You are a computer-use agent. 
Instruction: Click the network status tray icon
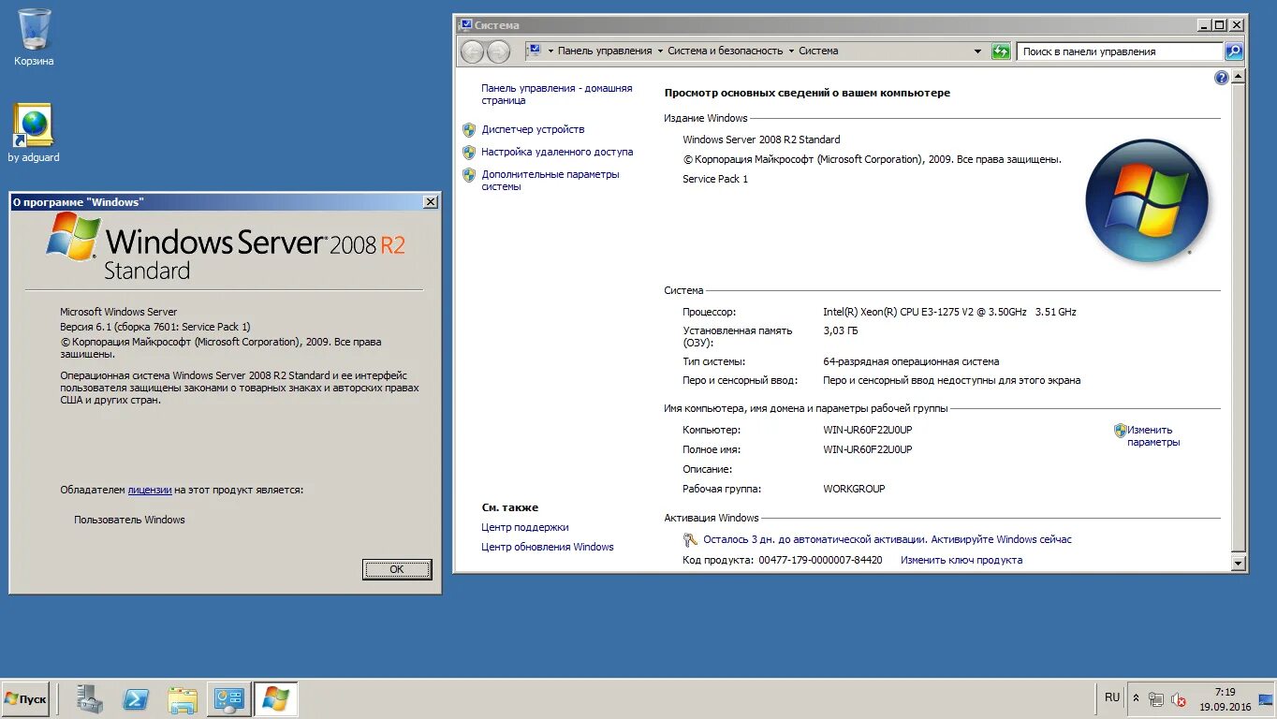click(1157, 698)
